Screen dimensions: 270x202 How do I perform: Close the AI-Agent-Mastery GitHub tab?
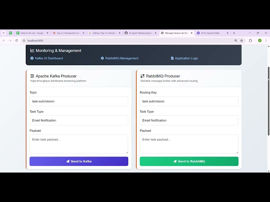(x=156, y=33)
